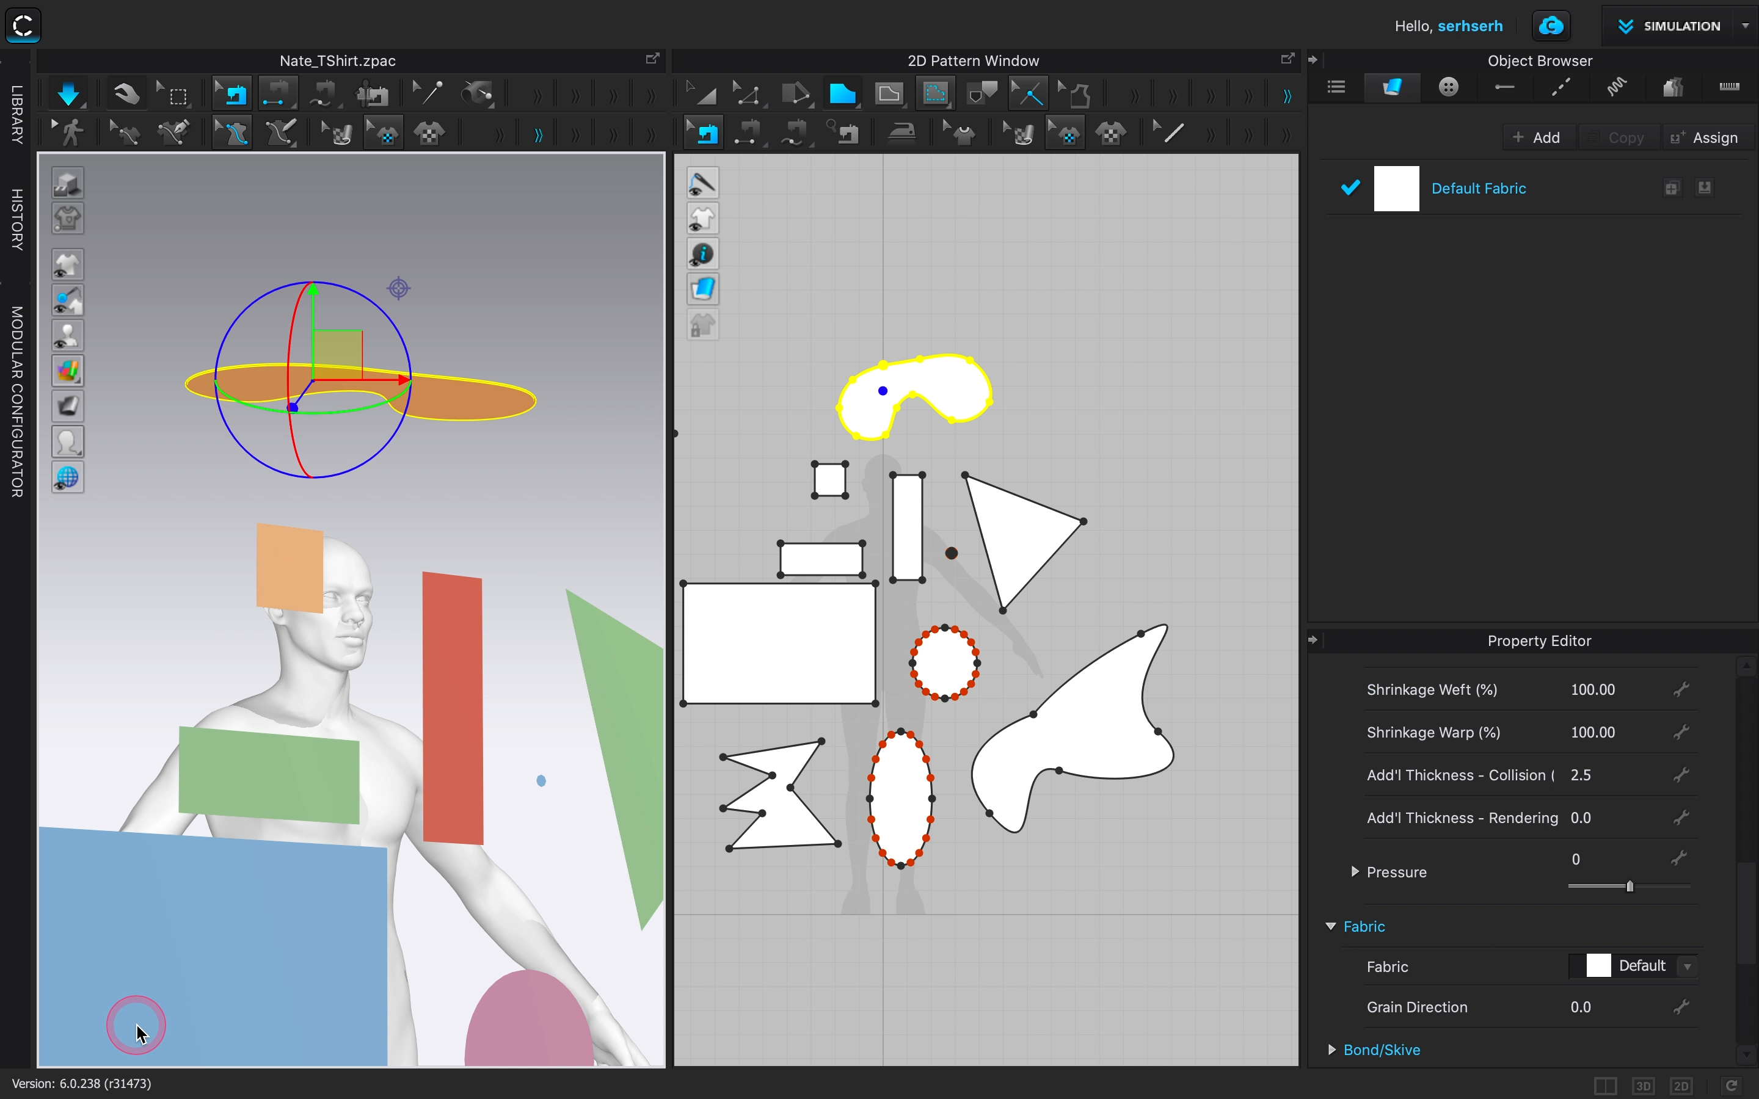Expand the Bond/Skive section
The height and width of the screenshot is (1099, 1759).
1331,1050
